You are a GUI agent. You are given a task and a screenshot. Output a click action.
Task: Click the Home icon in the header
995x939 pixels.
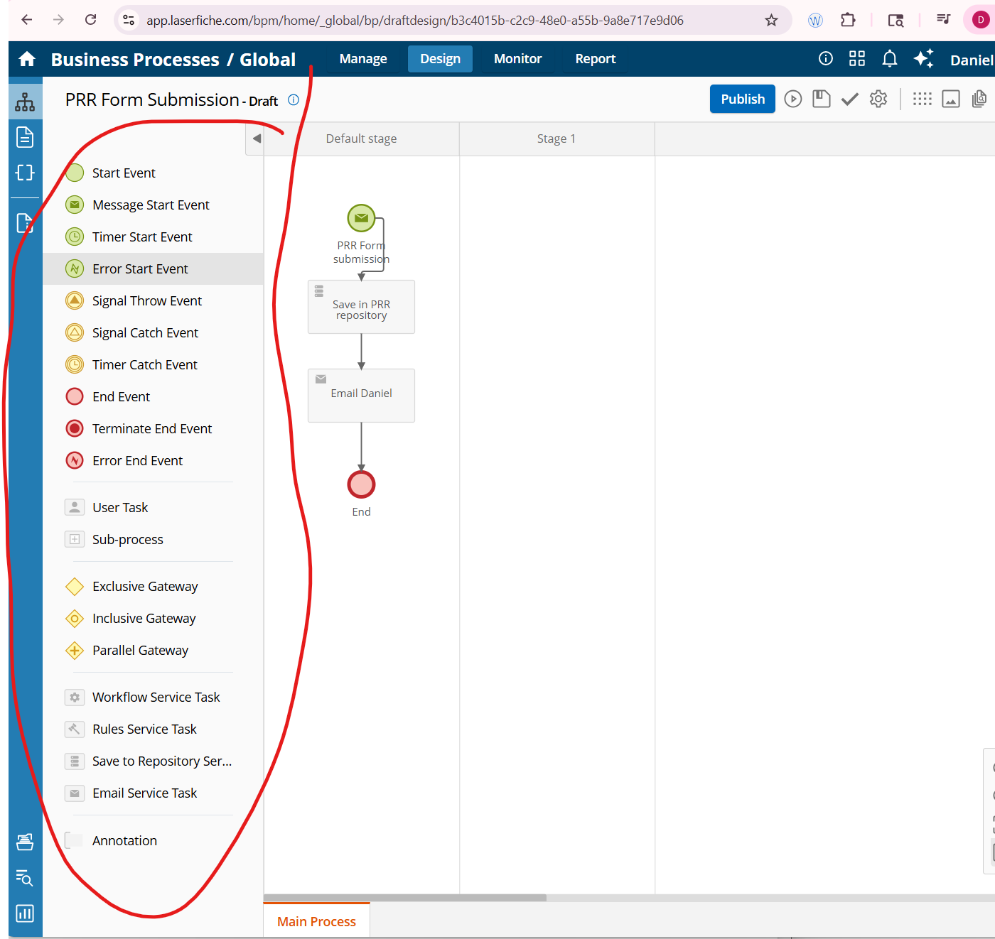[27, 59]
